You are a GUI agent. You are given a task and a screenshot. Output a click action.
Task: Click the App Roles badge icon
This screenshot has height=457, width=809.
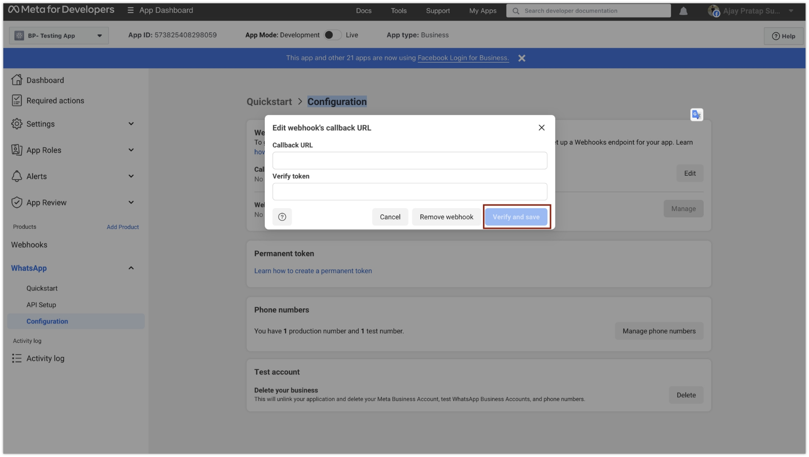17,150
